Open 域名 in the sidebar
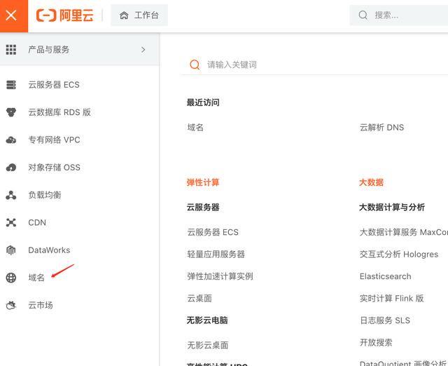This screenshot has height=366, width=448. click(x=36, y=278)
